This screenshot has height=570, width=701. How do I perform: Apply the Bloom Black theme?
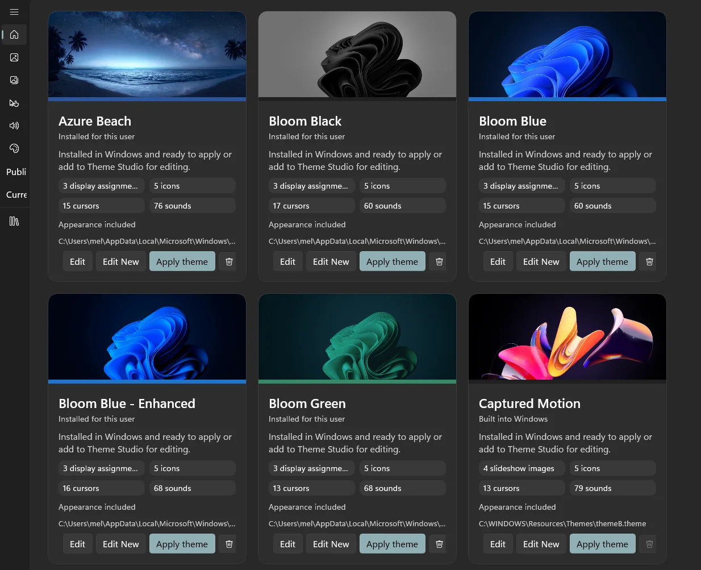pyautogui.click(x=392, y=261)
